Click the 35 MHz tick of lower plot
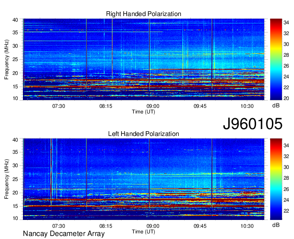 pyautogui.click(x=16, y=152)
